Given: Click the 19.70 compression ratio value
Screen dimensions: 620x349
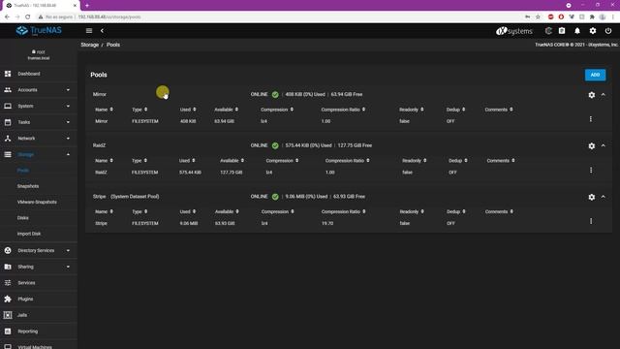Looking at the screenshot, I should [x=327, y=223].
